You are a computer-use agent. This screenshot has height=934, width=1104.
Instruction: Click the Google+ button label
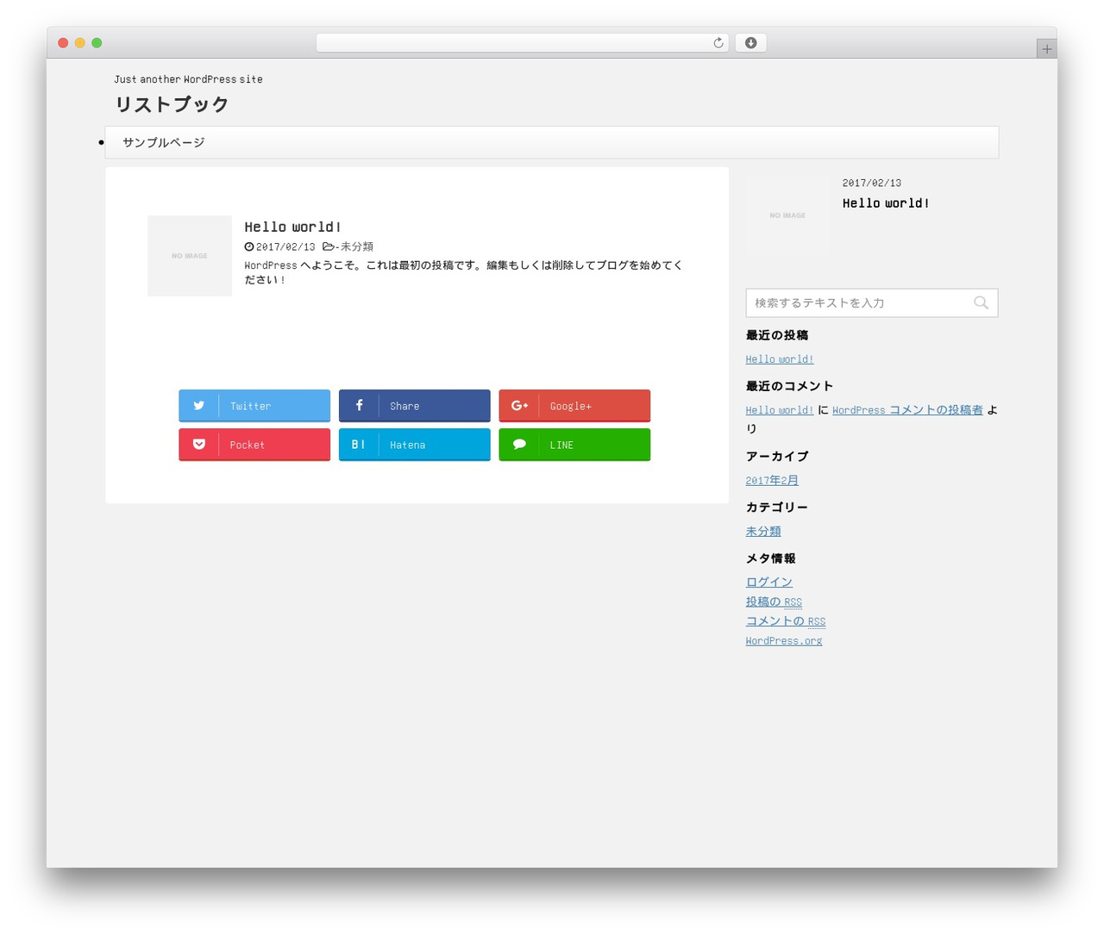click(x=571, y=406)
